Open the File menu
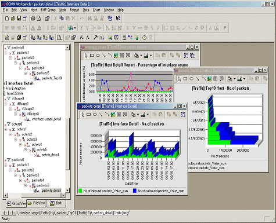Screen dimensions: 276x223 5,10
